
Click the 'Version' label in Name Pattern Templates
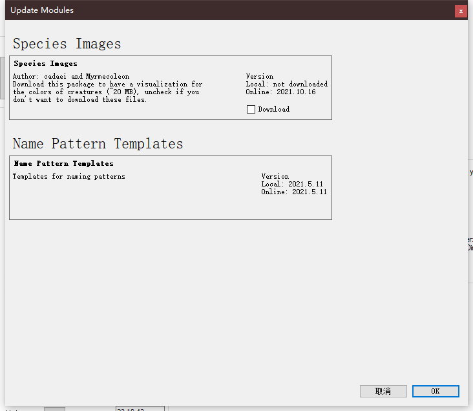click(x=275, y=176)
